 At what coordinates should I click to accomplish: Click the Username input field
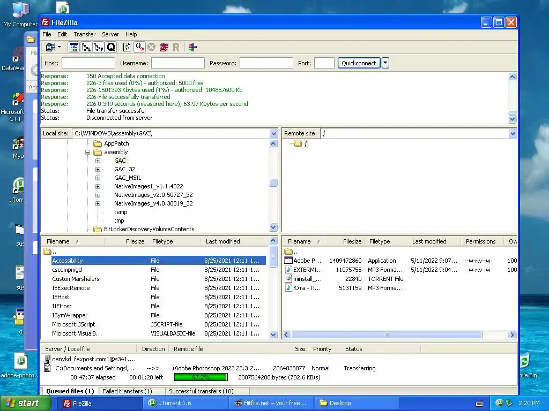click(178, 63)
